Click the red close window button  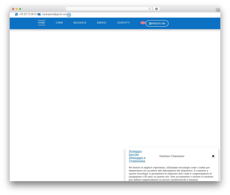(x=13, y=9)
